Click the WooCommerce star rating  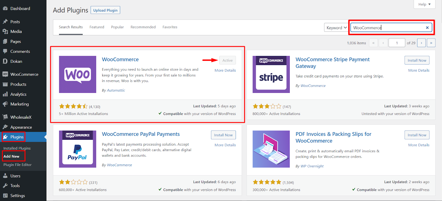[73, 106]
